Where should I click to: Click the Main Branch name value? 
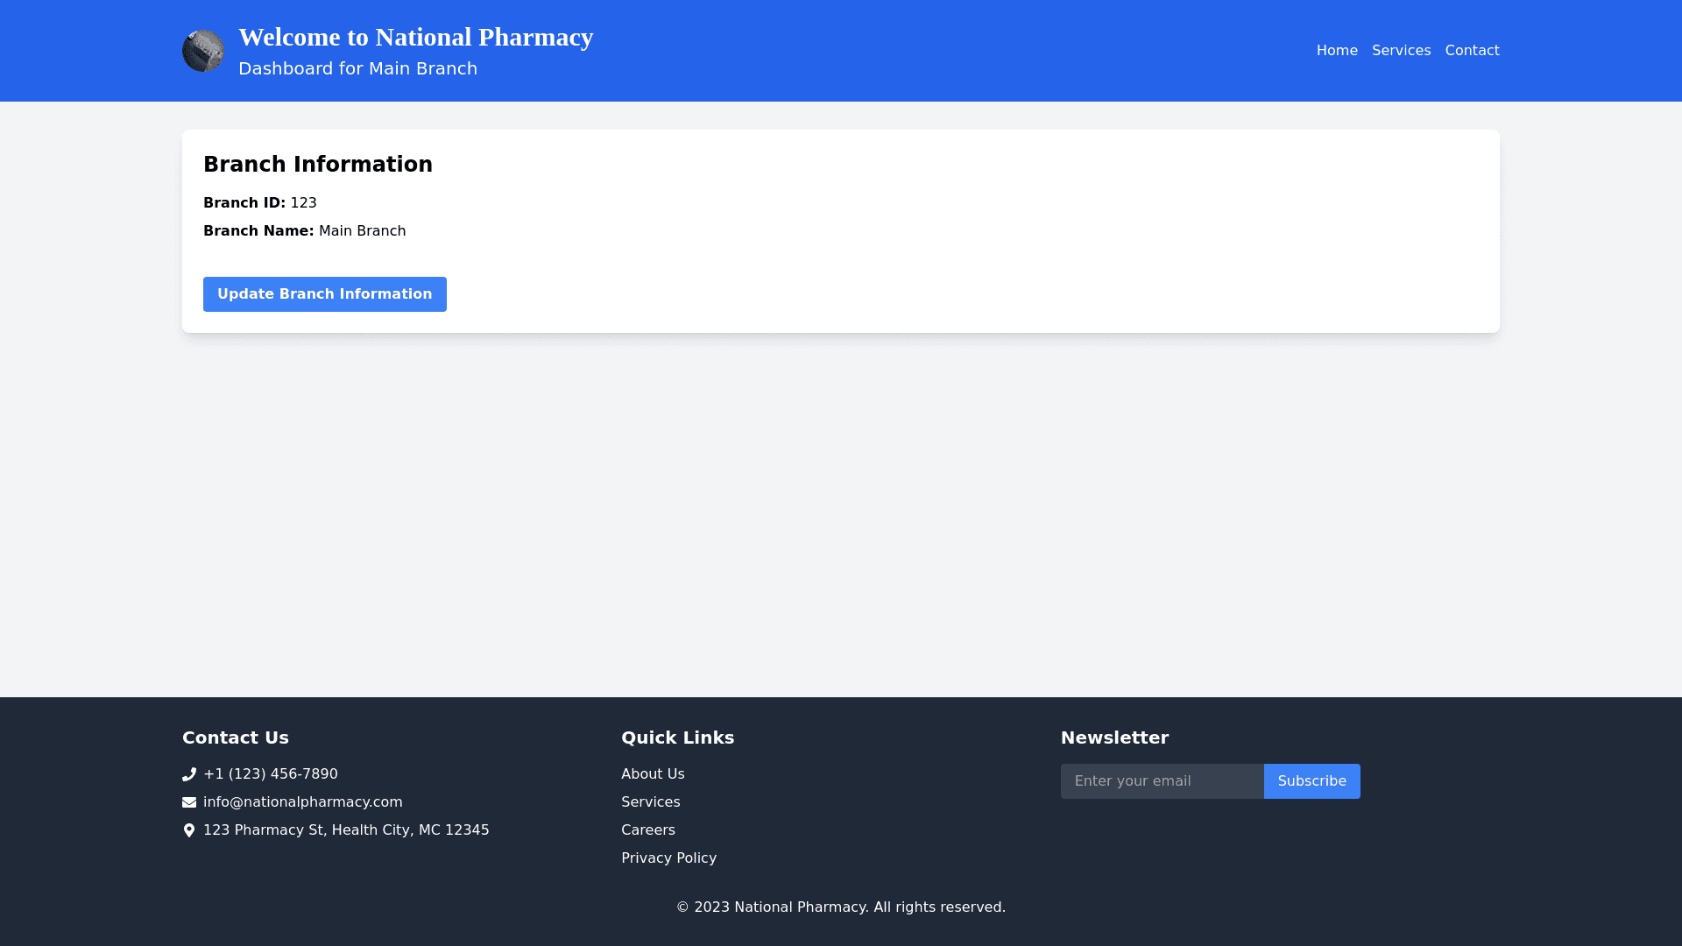[362, 231]
